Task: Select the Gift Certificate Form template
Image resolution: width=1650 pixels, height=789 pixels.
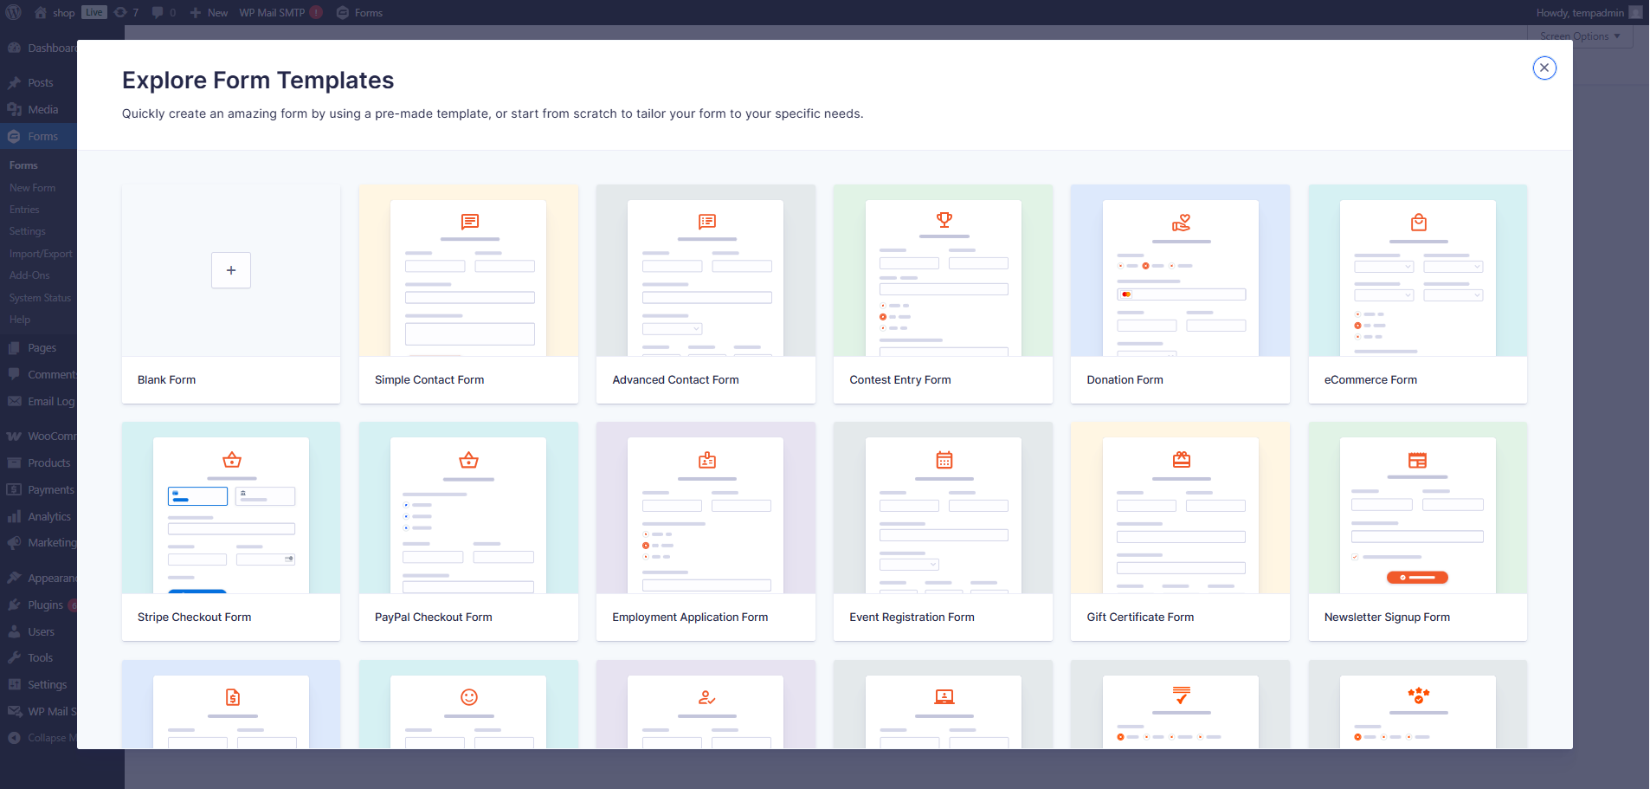Action: (x=1180, y=531)
